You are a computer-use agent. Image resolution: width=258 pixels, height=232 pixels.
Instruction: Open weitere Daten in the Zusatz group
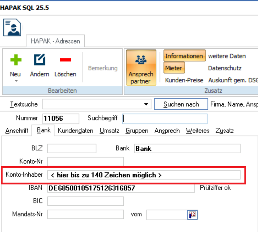[x=227, y=56]
